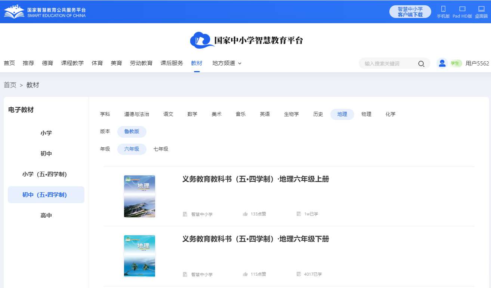Select 初中（五•四学制） in the sidebar
The image size is (491, 288).
46,194
